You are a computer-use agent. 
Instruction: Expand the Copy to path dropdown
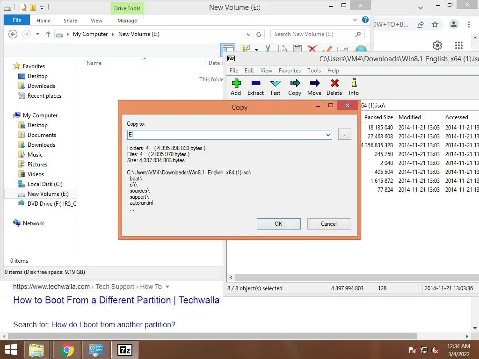(x=328, y=135)
